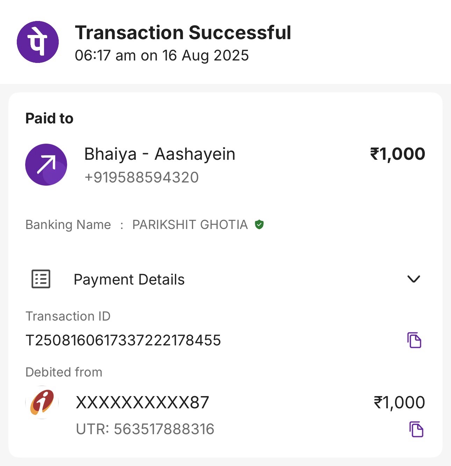Screen dimensions: 451x466
Task: Tap the Payment Details header label
Action: point(129,279)
